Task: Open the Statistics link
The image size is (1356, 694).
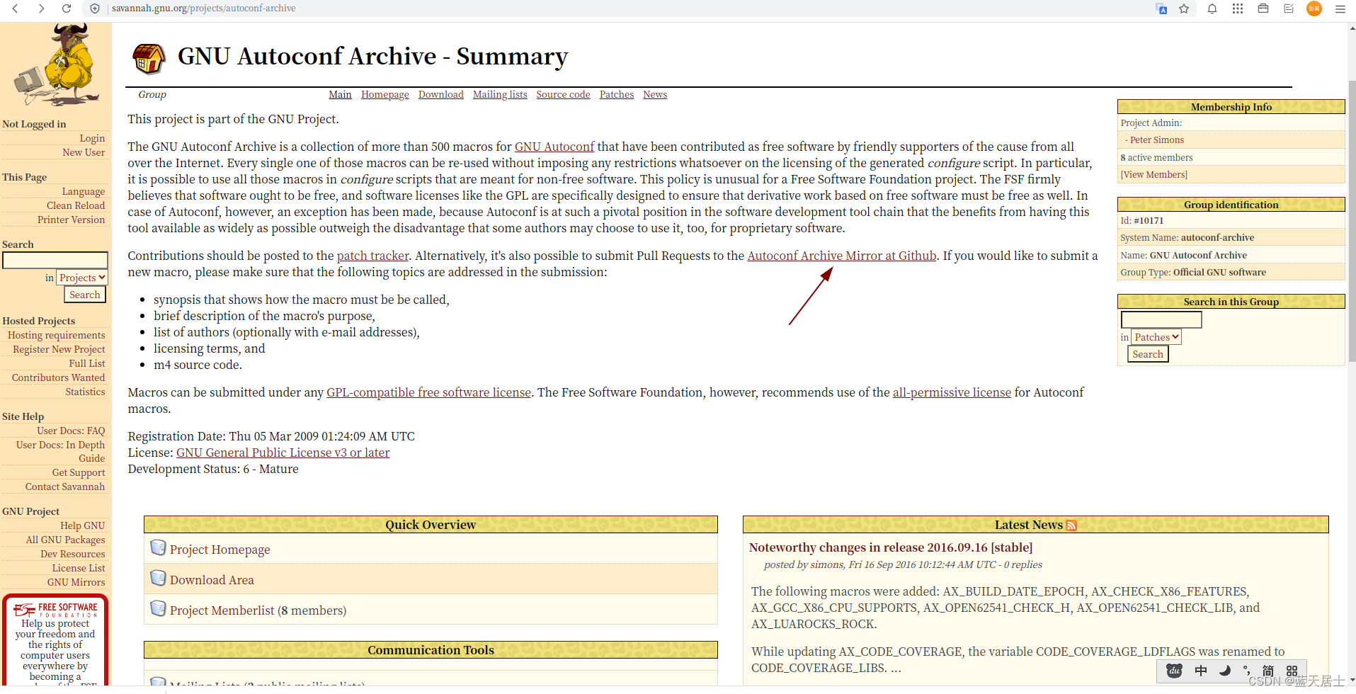Action: (85, 392)
